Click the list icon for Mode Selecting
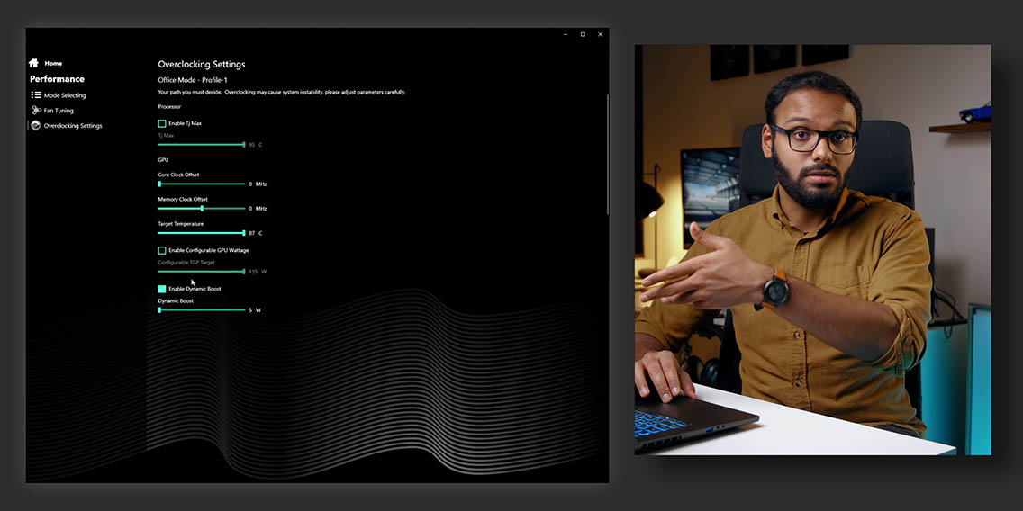 point(36,95)
